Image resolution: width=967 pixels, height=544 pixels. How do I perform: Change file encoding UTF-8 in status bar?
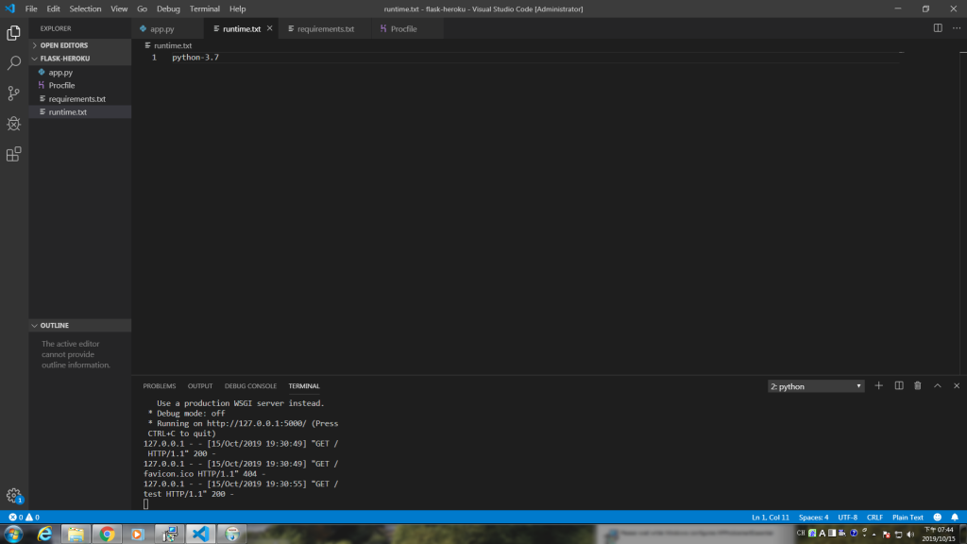tap(847, 518)
